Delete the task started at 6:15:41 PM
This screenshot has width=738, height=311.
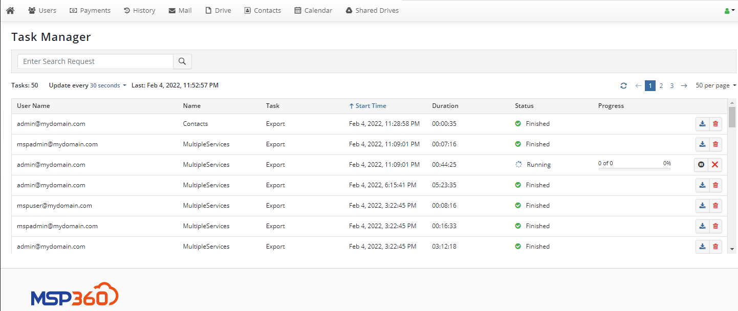(715, 185)
